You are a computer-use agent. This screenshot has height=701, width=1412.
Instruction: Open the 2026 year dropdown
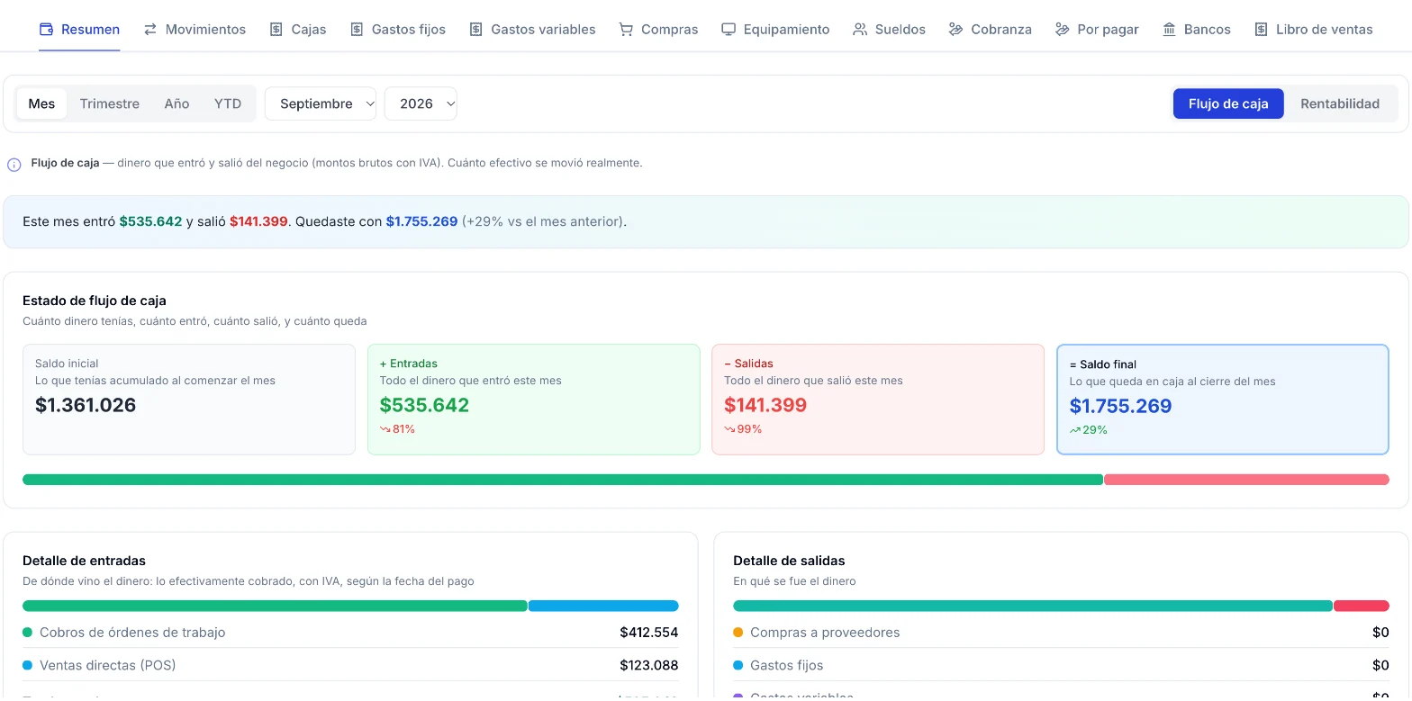(x=421, y=103)
